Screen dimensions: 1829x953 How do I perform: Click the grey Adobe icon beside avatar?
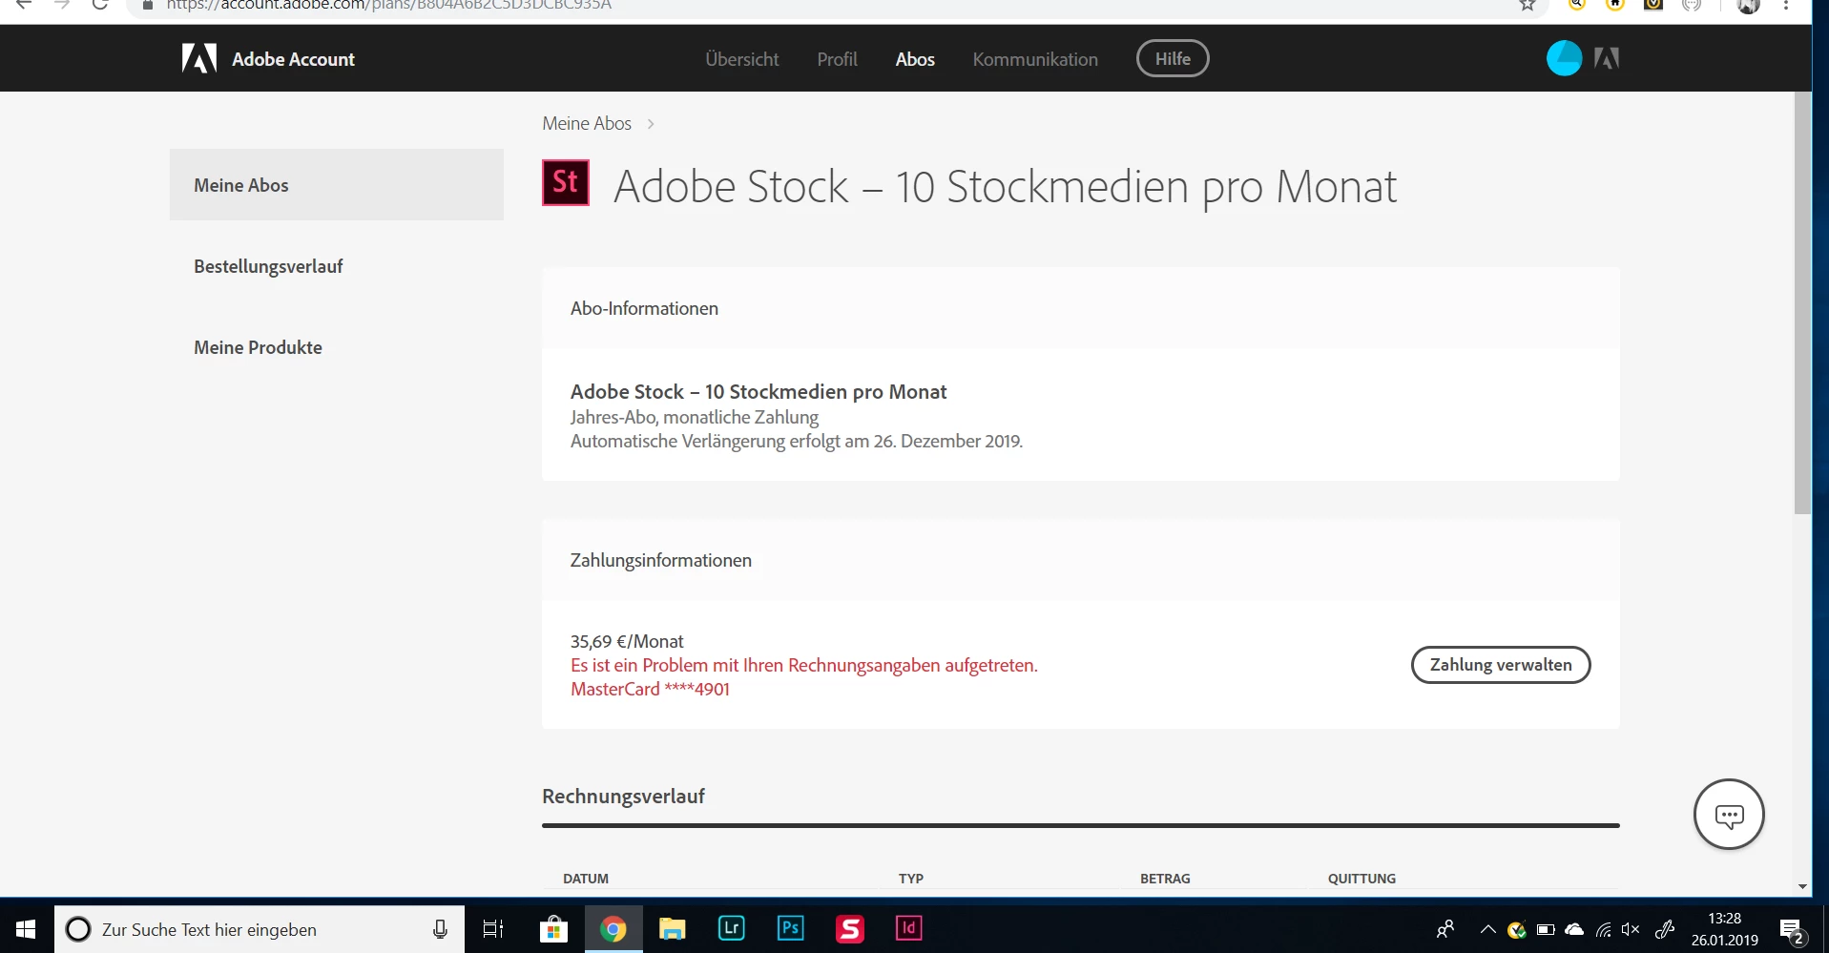tap(1607, 58)
